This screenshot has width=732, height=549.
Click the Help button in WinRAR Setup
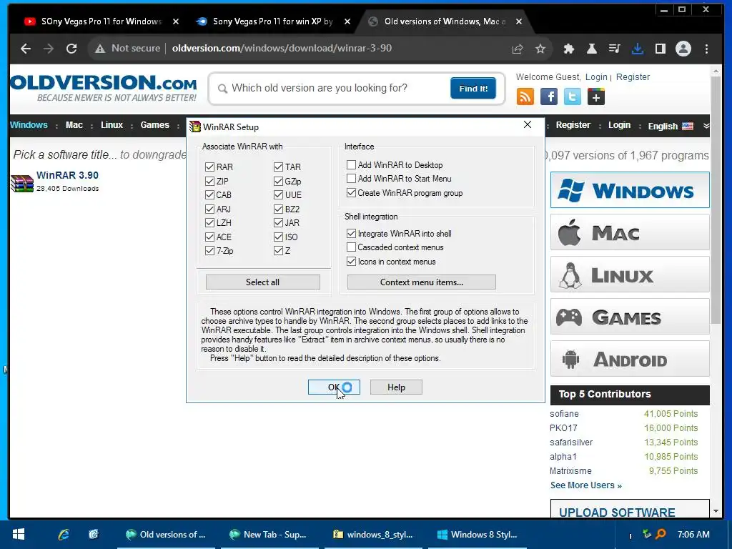click(x=396, y=387)
